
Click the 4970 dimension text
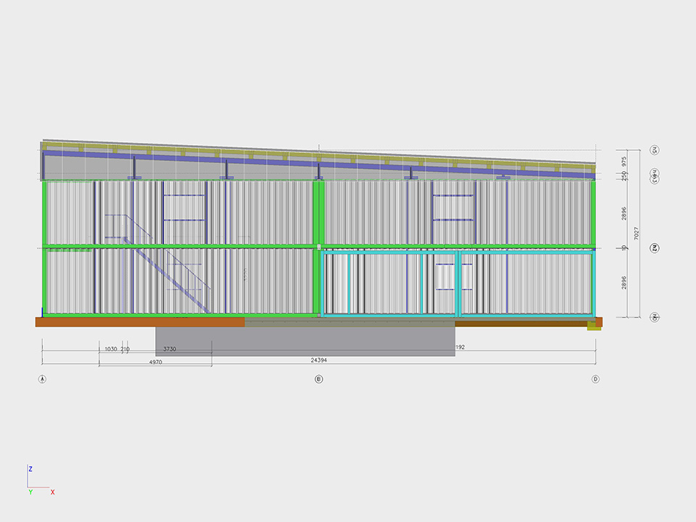pyautogui.click(x=155, y=362)
